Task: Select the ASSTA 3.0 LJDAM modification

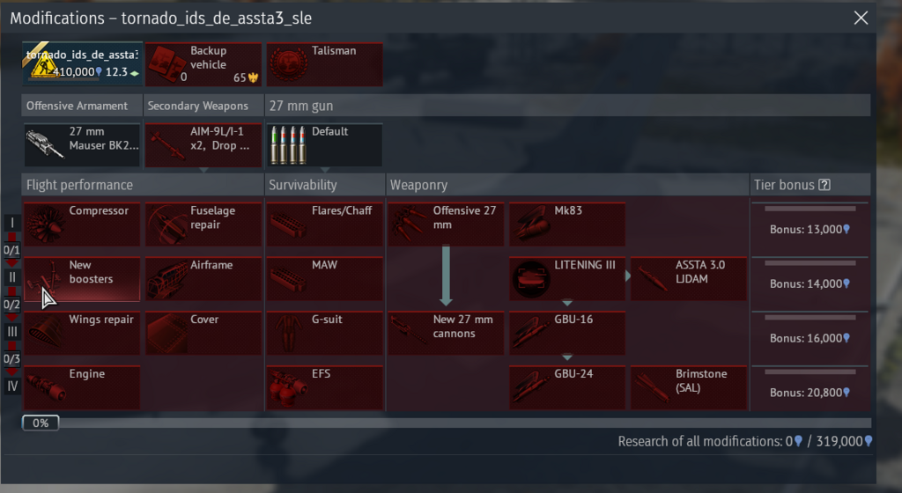Action: coord(689,279)
